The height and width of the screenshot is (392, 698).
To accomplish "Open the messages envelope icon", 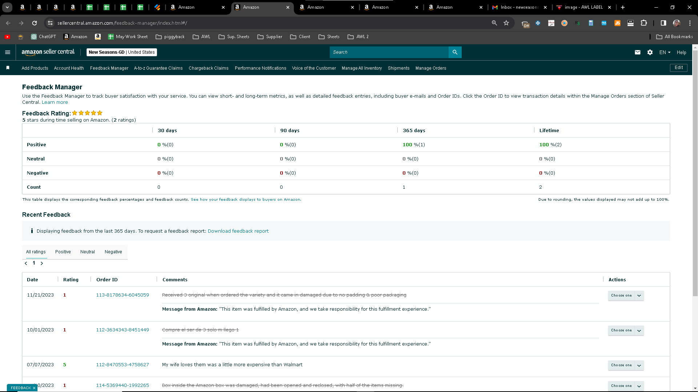I will tap(637, 52).
